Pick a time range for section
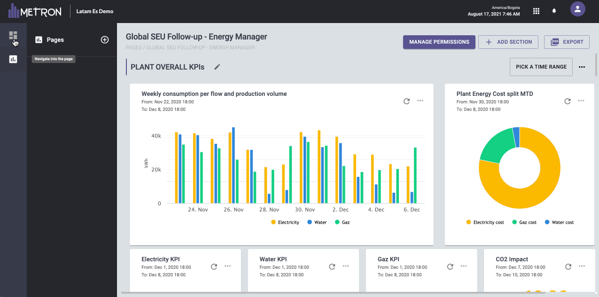 tap(541, 67)
